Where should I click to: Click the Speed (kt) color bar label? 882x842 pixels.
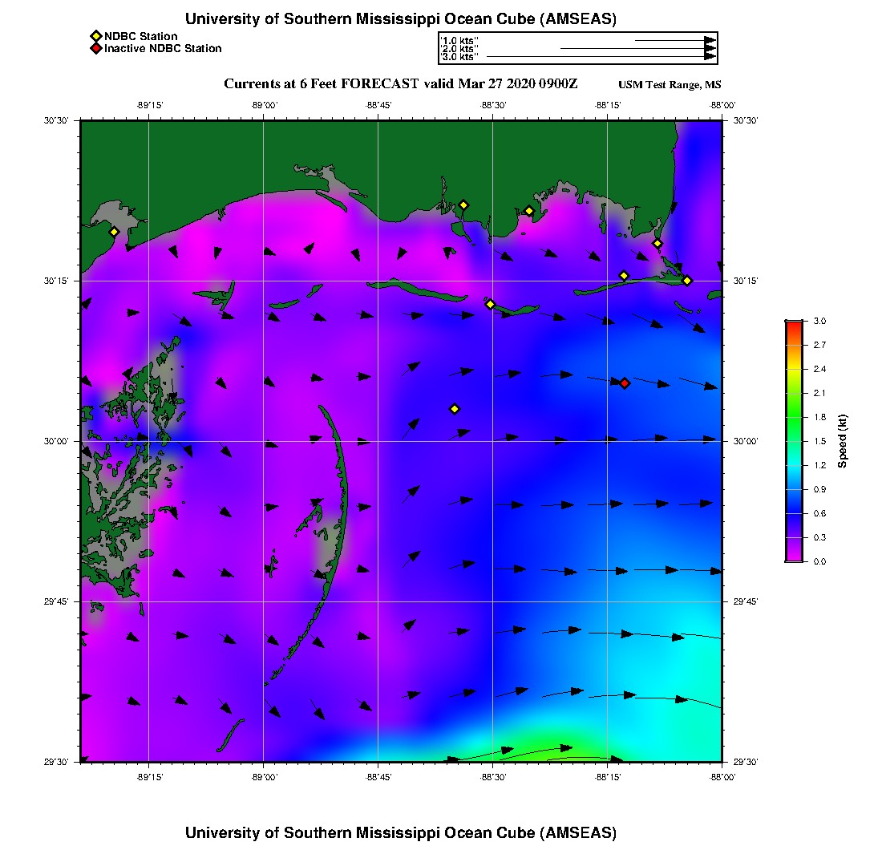point(842,441)
